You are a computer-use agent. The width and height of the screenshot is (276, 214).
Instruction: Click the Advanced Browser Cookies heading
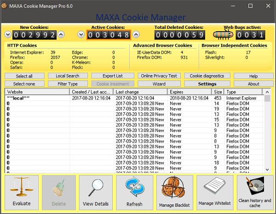point(162,45)
